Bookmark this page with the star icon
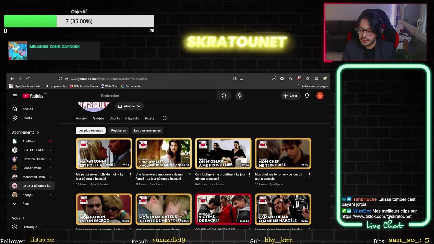The height and width of the screenshot is (244, 434). (x=242, y=78)
